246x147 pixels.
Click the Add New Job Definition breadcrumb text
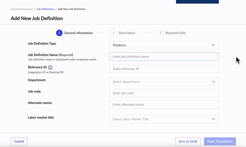click(72, 9)
